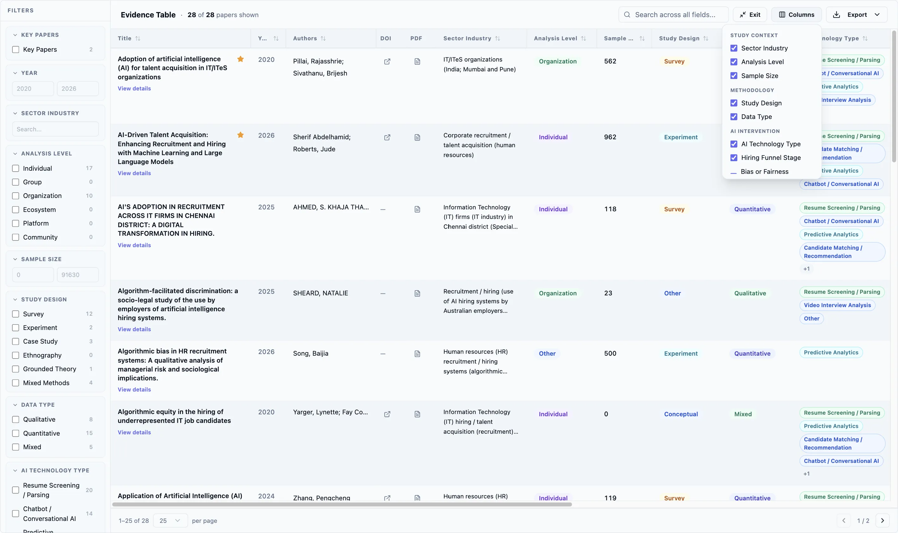Sort by Sample Size column
The height and width of the screenshot is (533, 898).
[642, 38]
